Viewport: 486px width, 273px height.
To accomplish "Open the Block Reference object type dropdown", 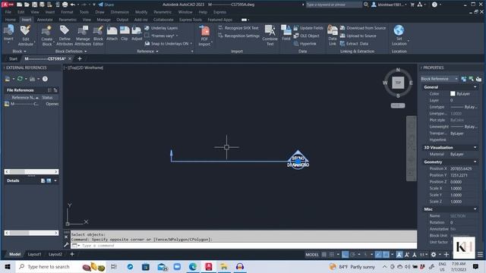I will [x=439, y=79].
